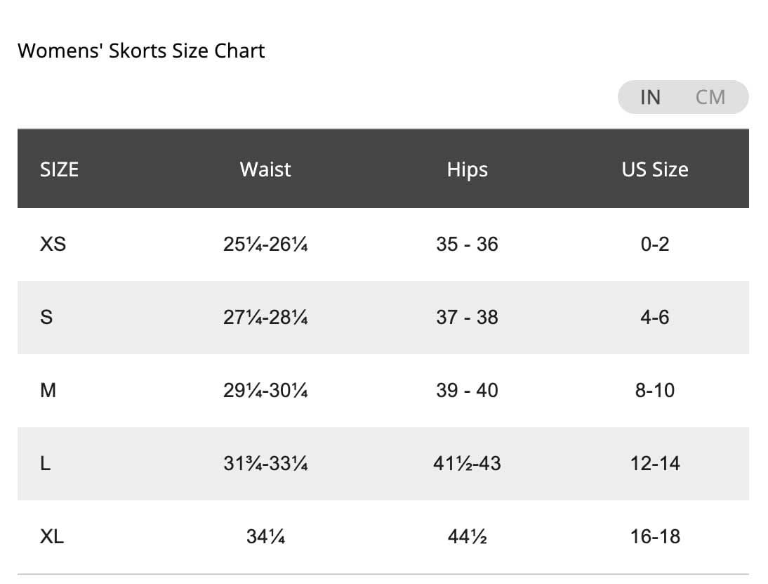Switch units to IN
Image resolution: width=768 pixels, height=584 pixels.
pyautogui.click(x=650, y=97)
